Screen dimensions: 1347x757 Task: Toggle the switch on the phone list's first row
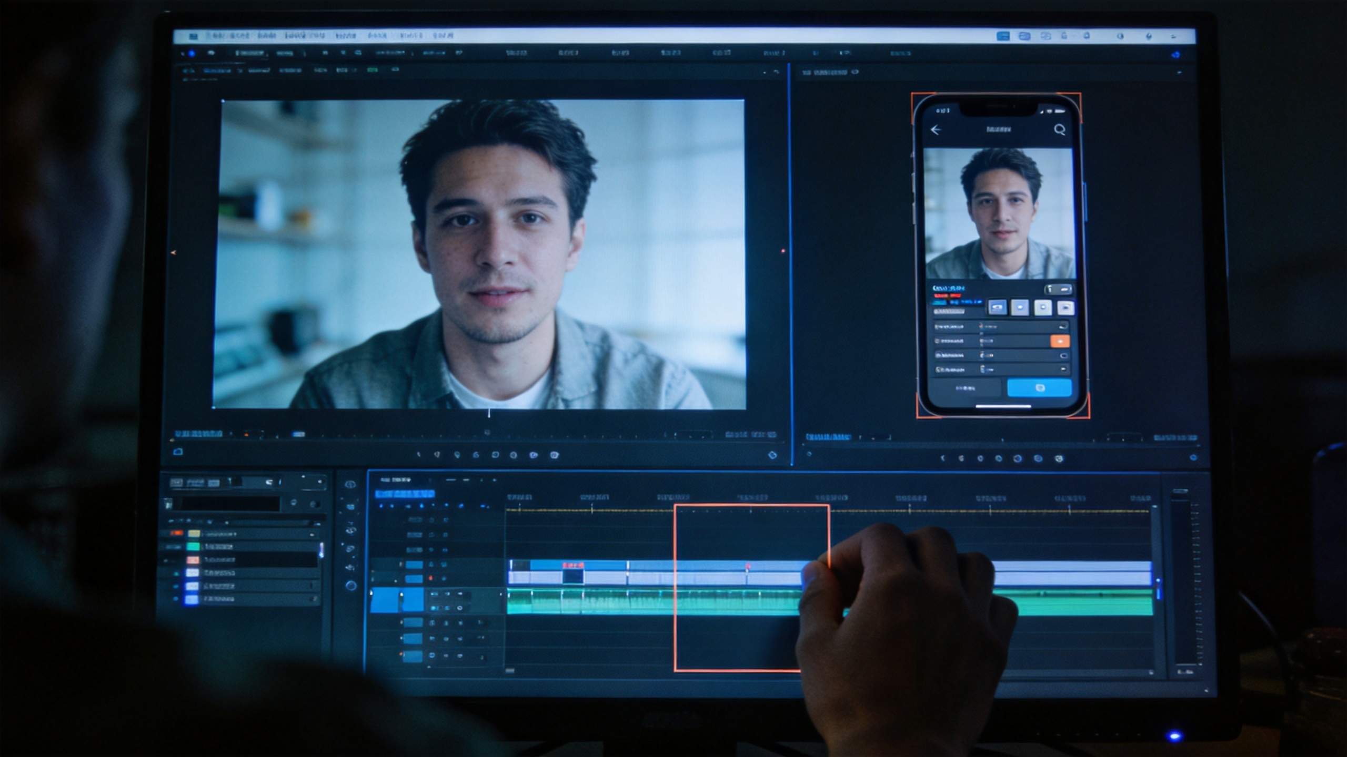pyautogui.click(x=1063, y=326)
